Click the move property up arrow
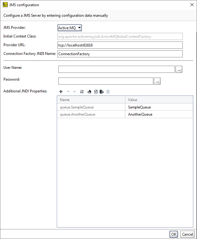 coord(68,92)
